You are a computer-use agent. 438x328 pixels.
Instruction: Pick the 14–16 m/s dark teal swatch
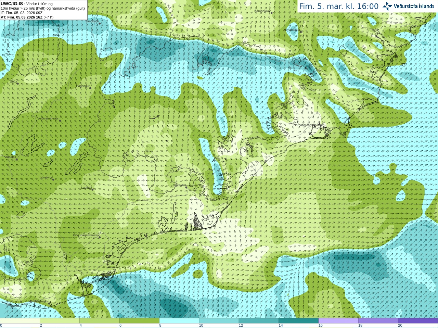[x=298, y=321]
